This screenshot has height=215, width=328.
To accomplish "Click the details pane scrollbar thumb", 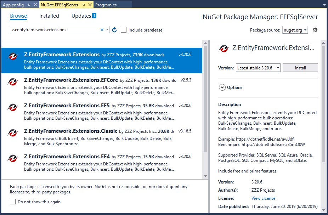I will click(x=324, y=104).
